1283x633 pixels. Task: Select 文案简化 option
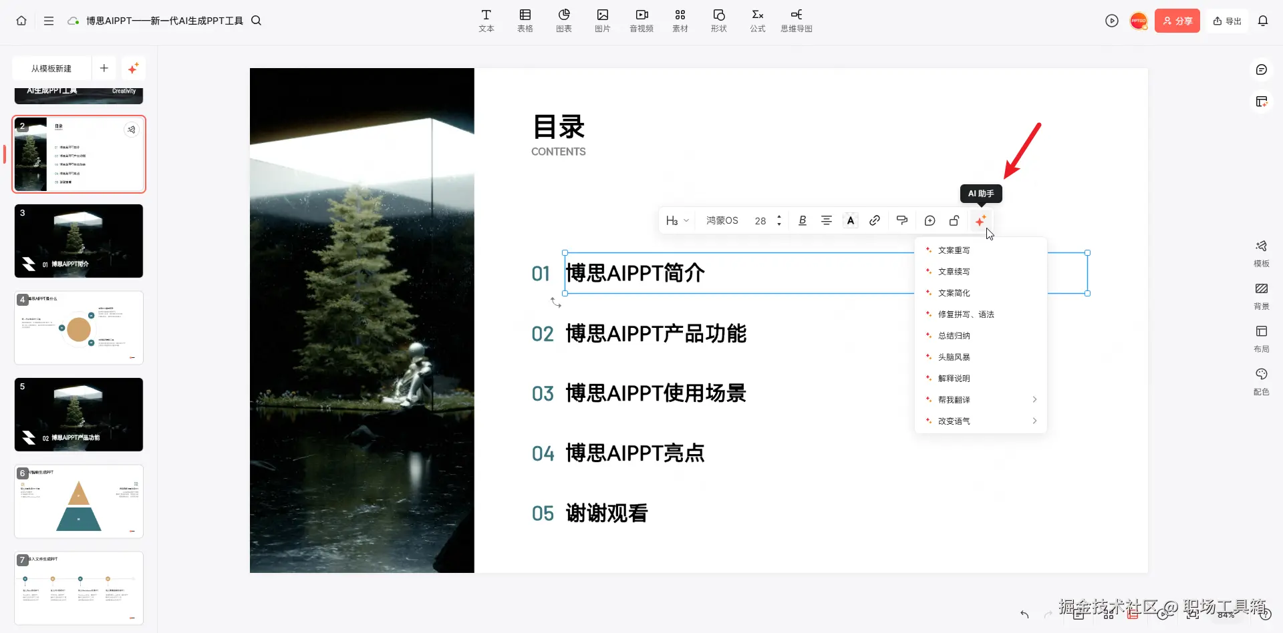[x=980, y=293]
